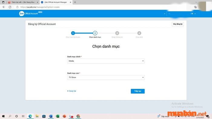Close the Zalo Official Account Manager tab
Viewport: 212px width, 119px height.
[x=71, y=2]
